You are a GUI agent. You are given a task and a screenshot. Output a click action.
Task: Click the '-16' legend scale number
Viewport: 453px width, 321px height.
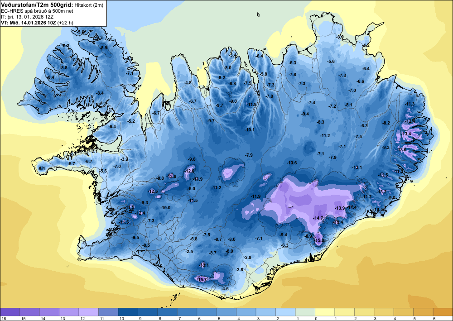pyautogui.click(x=3, y=318)
